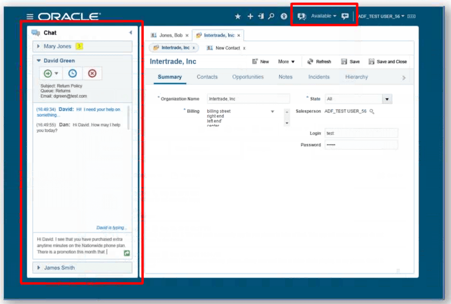
Task: Click the star favorites icon
Action: [238, 16]
